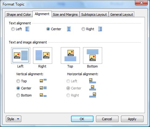Click the Apply button
The width and height of the screenshot is (150, 127).
pyautogui.click(x=132, y=119)
